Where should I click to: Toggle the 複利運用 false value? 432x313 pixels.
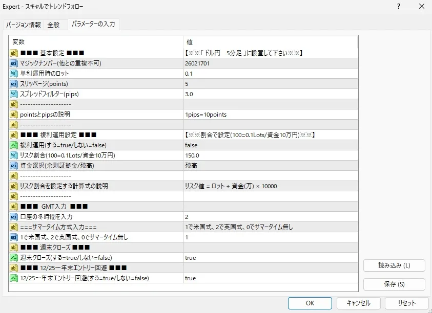point(191,145)
